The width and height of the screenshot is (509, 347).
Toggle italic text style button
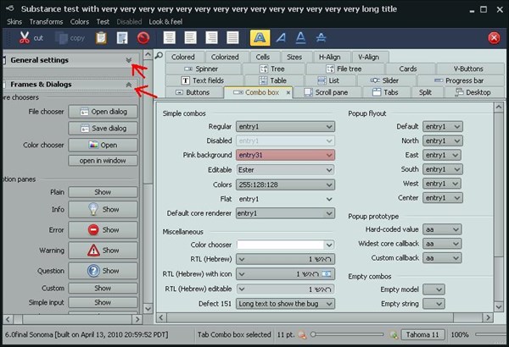coord(281,38)
